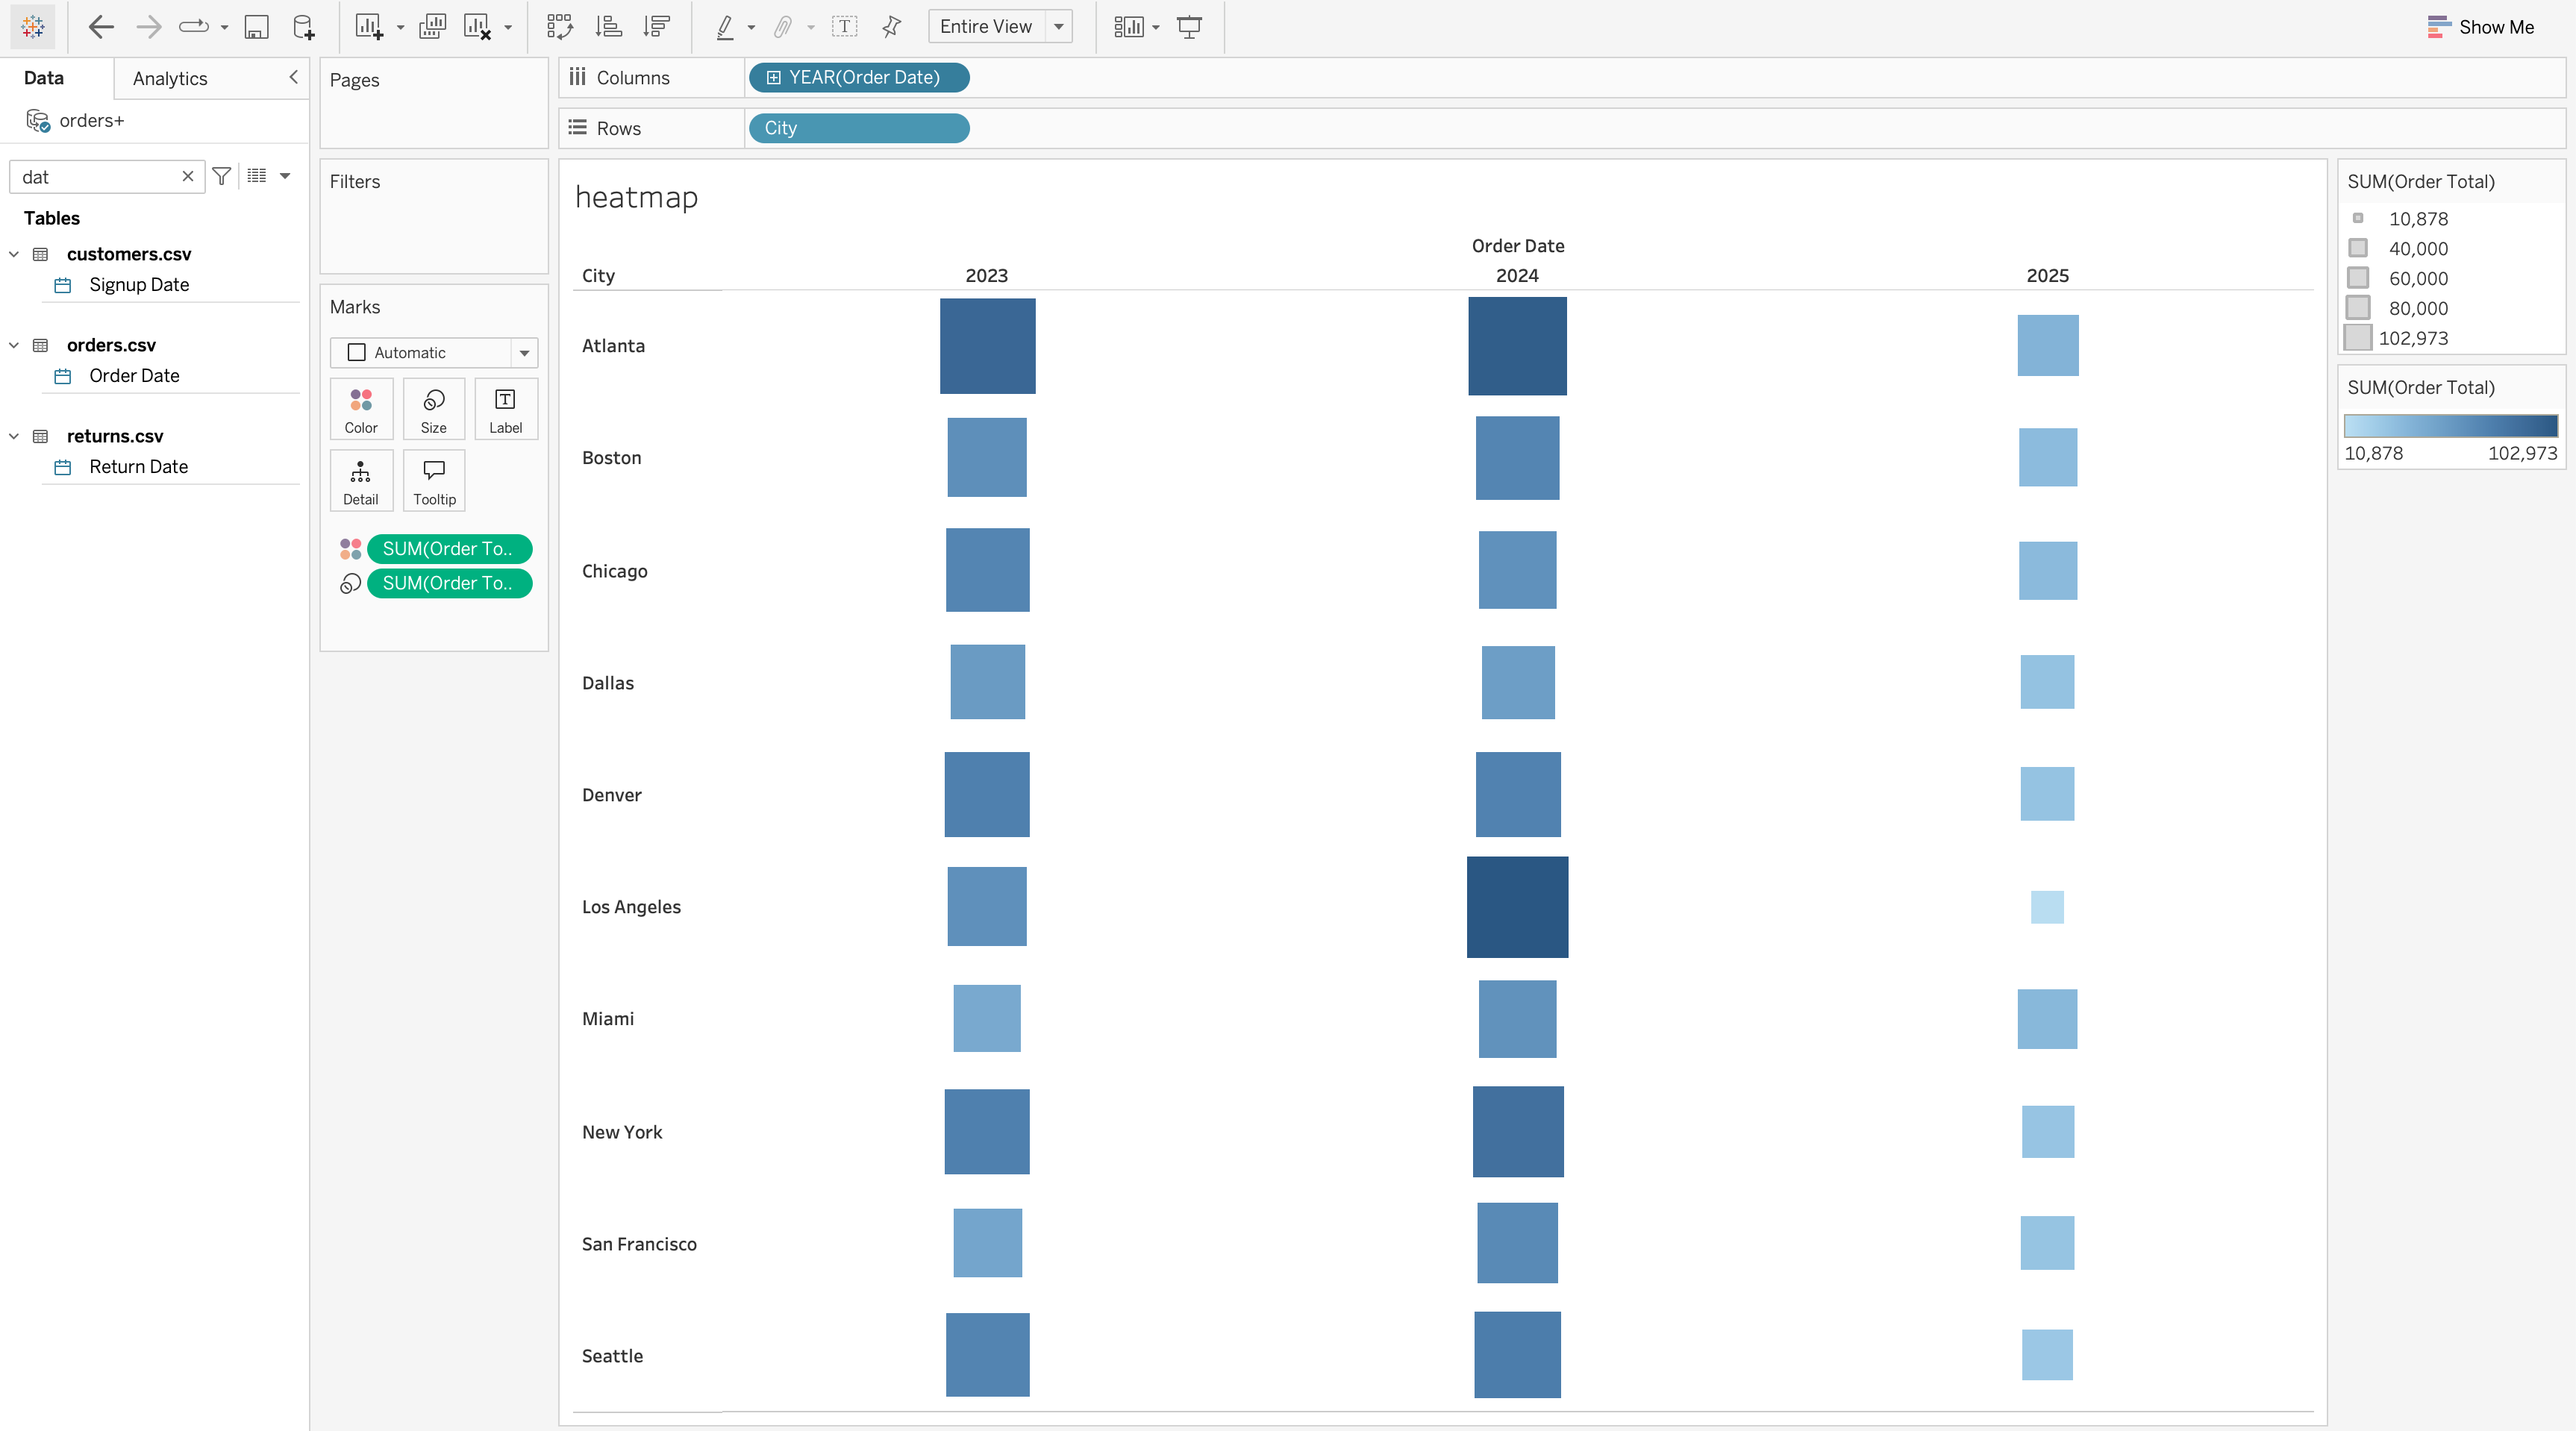
Task: Collapse the customers.csv table
Action: [14, 254]
